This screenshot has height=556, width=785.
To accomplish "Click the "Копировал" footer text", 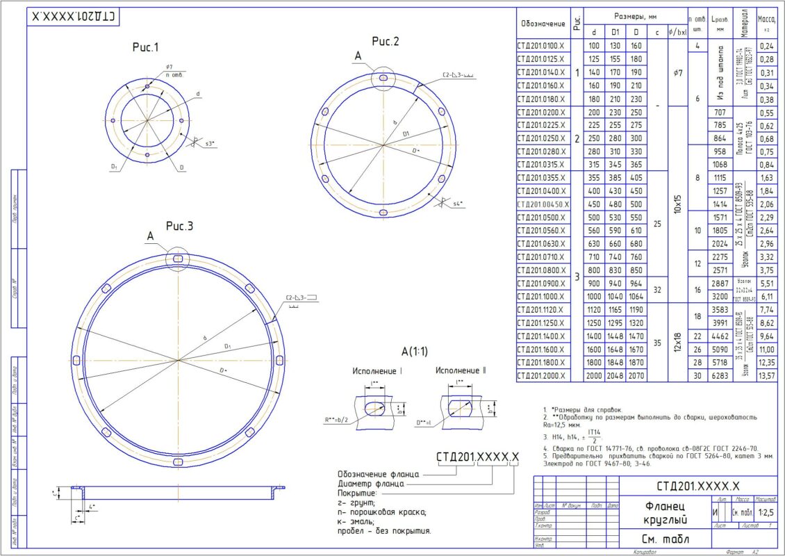I will 645,552.
